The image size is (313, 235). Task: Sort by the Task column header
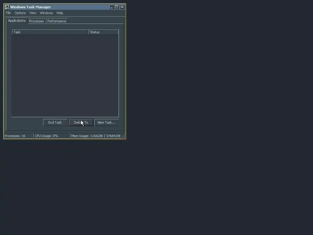pyautogui.click(x=50, y=32)
